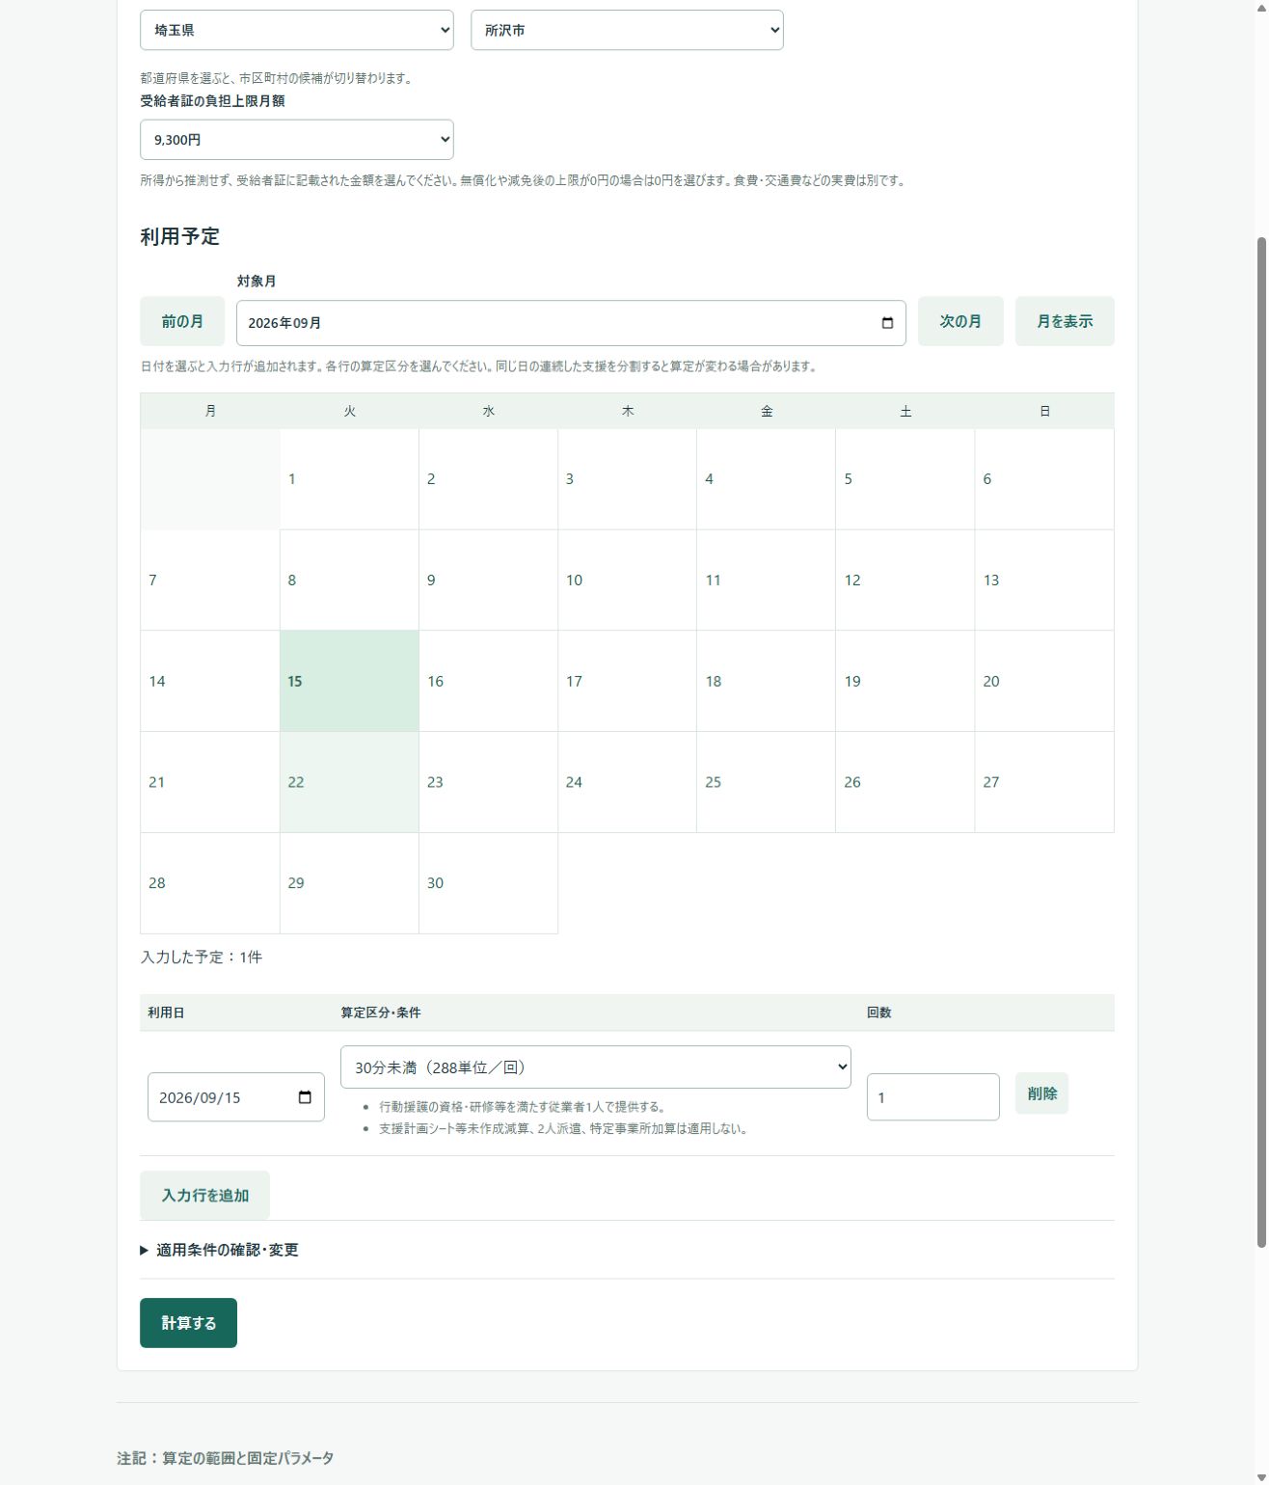The image size is (1269, 1485).
Task: Select day 24 on the calendar
Action: (627, 782)
